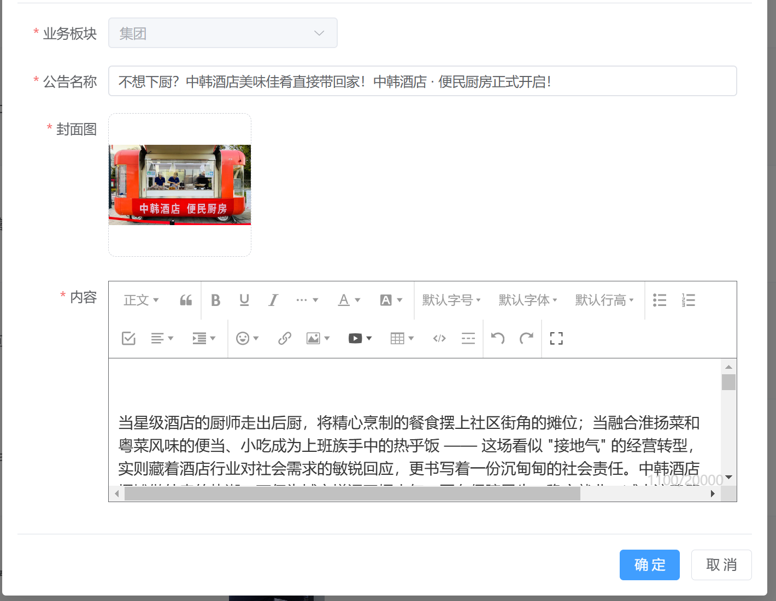Open the 业务板块 dropdown
The image size is (776, 601).
click(223, 33)
